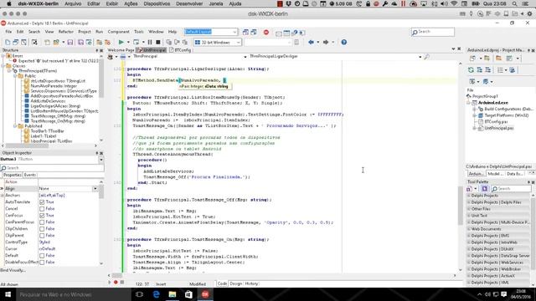The height and width of the screenshot is (301, 536).
Task: Open the Project menu
Action: (85, 32)
